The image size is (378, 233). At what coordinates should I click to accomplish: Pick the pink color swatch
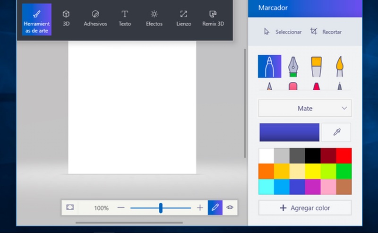point(328,187)
